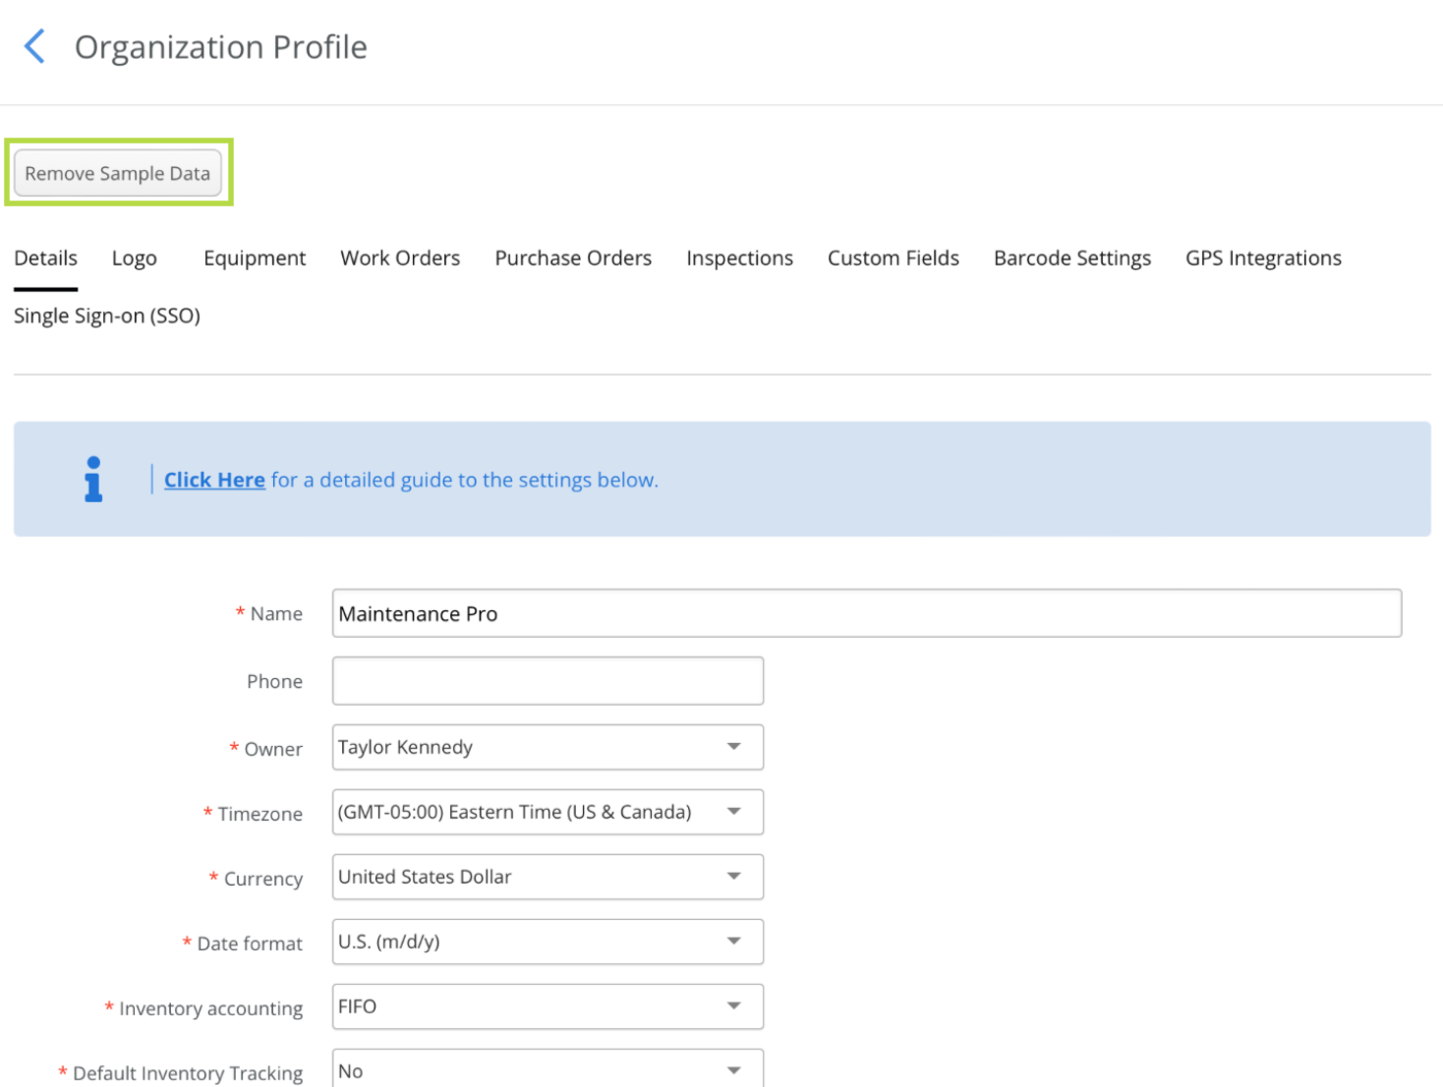Click the blue info icon
Image resolution: width=1443 pixels, height=1087 pixels.
point(93,480)
